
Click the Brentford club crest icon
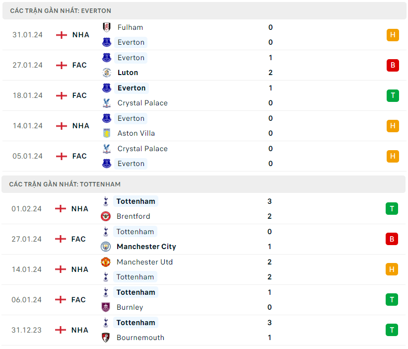[106, 216]
